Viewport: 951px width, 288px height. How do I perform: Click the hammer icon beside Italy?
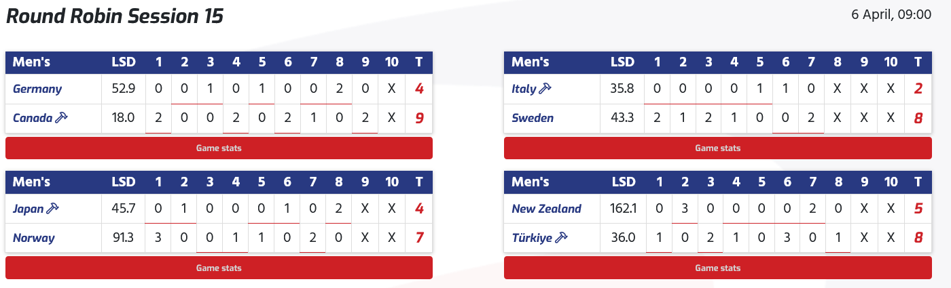(x=545, y=89)
